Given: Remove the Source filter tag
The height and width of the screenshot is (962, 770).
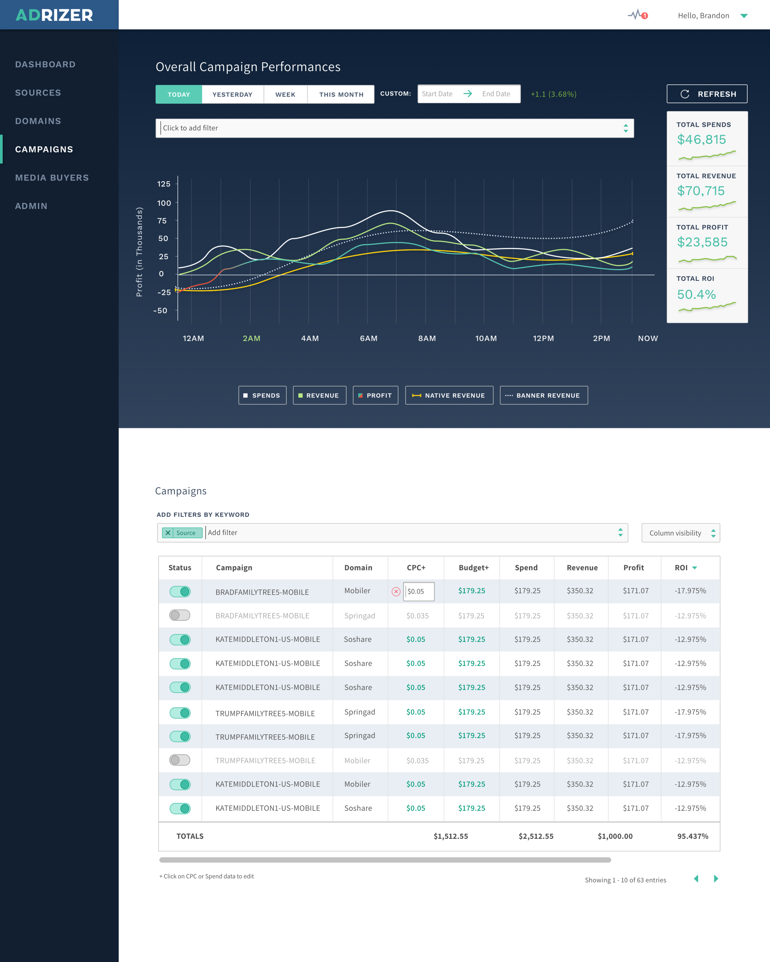Looking at the screenshot, I should (168, 533).
